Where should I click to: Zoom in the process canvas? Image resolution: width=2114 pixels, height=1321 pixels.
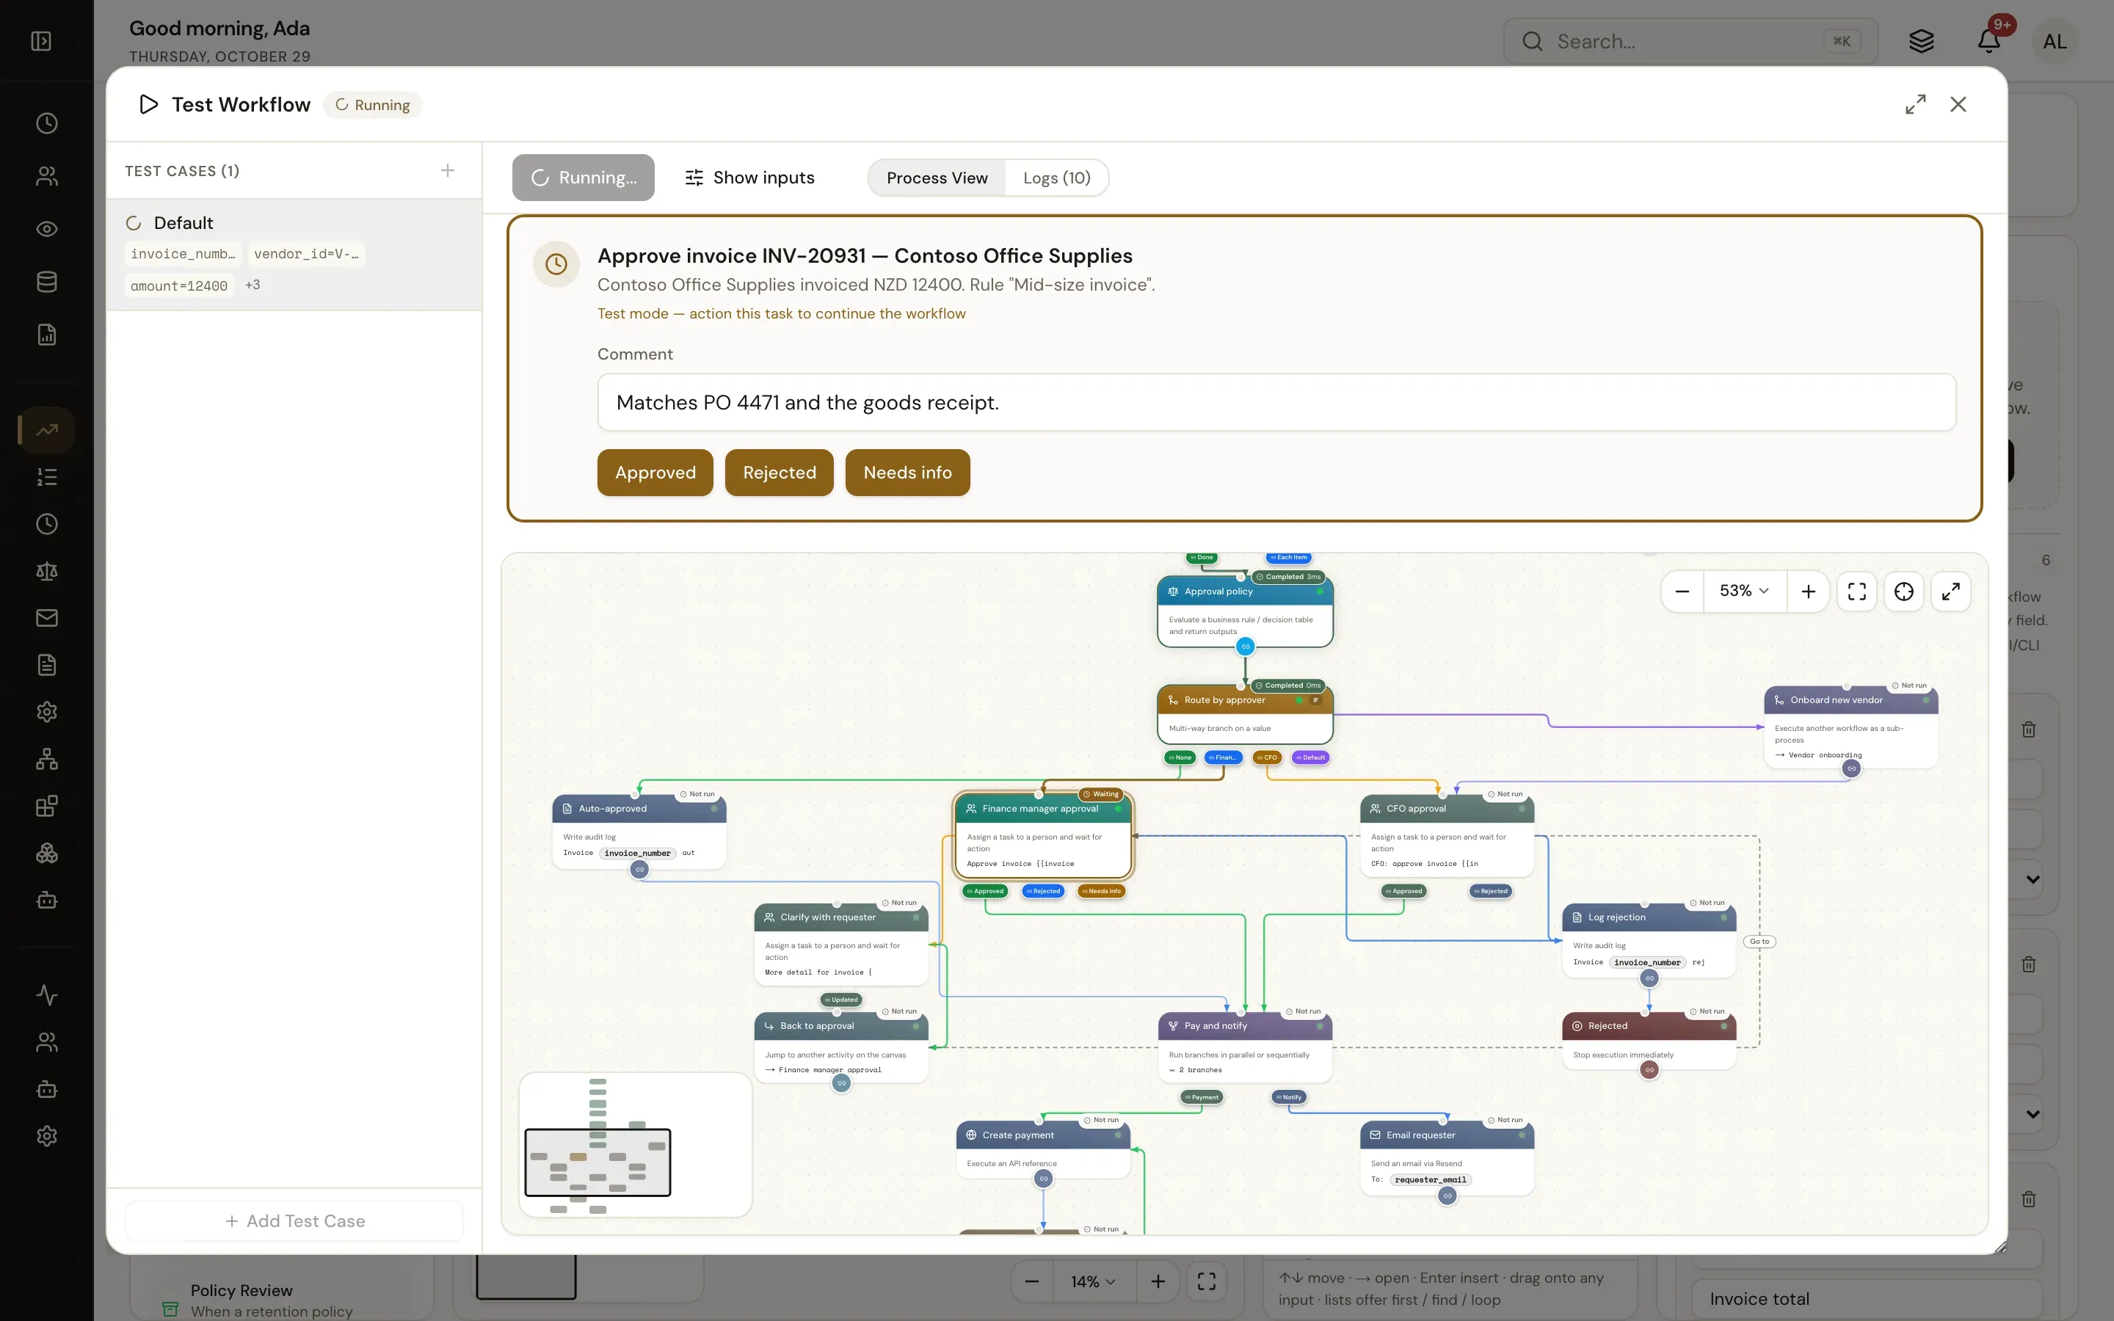coord(1808,592)
